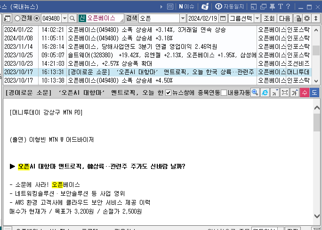The width and height of the screenshot is (322, 230).
Task: Click the 머니투데 source cell
Action: [298, 72]
